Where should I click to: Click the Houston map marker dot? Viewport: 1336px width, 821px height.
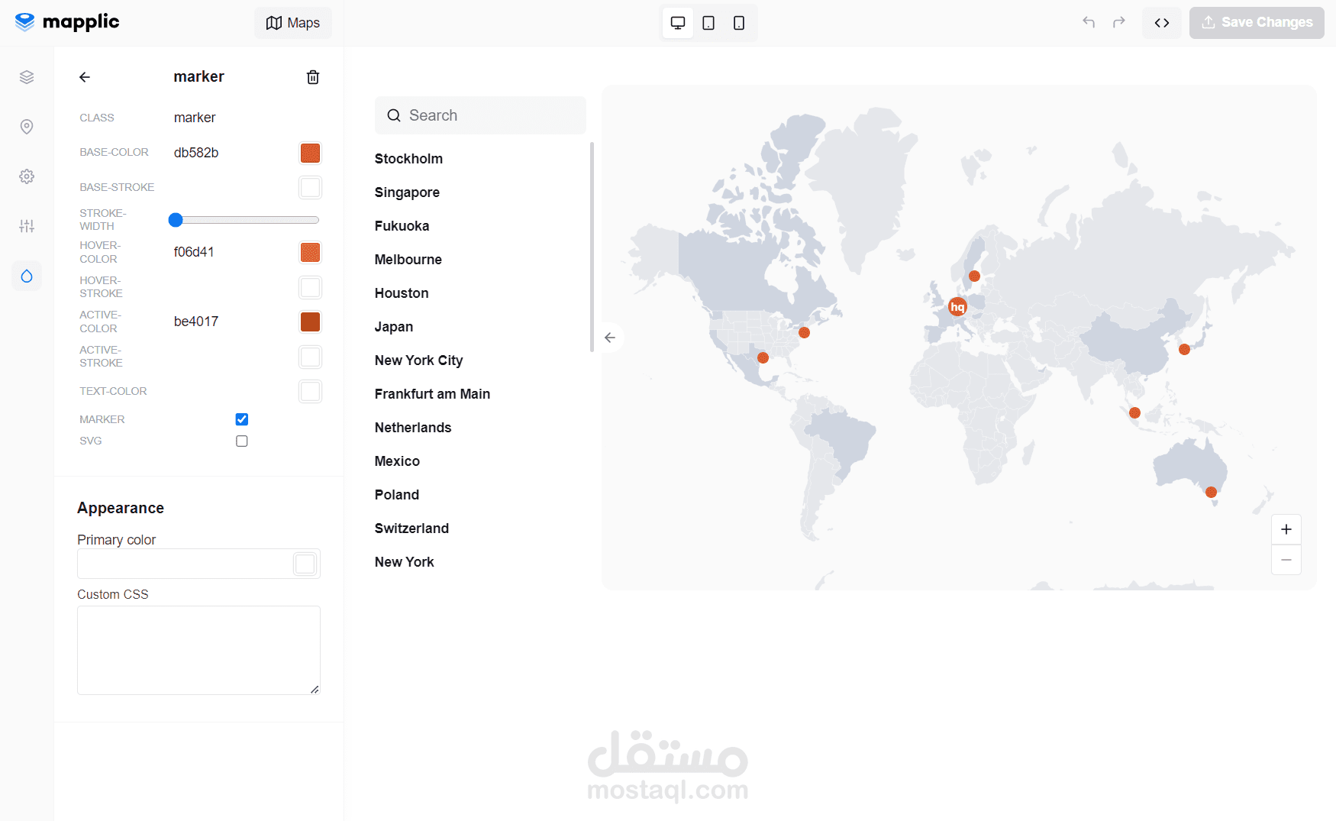pyautogui.click(x=763, y=358)
